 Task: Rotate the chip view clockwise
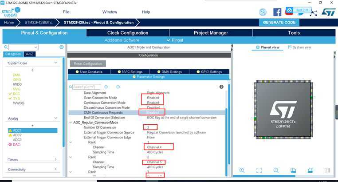pyautogui.click(x=293, y=170)
